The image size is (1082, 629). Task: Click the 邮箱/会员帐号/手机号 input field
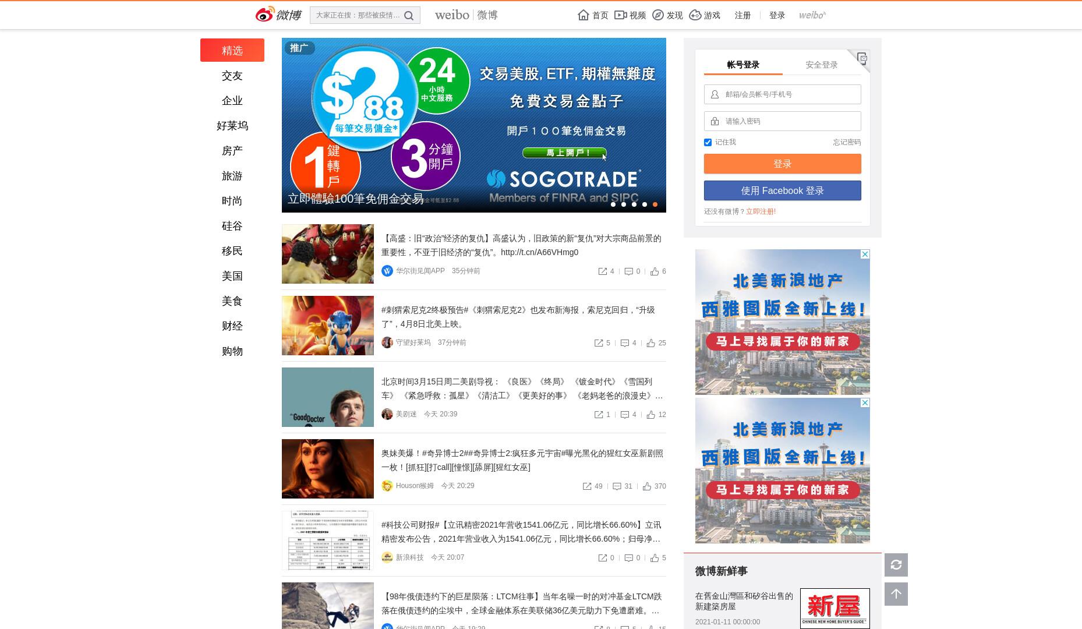pyautogui.click(x=783, y=94)
